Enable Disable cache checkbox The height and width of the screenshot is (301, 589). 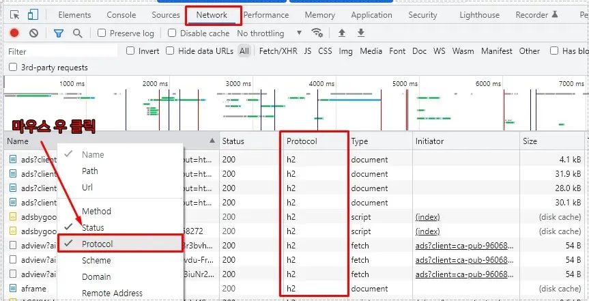(172, 33)
